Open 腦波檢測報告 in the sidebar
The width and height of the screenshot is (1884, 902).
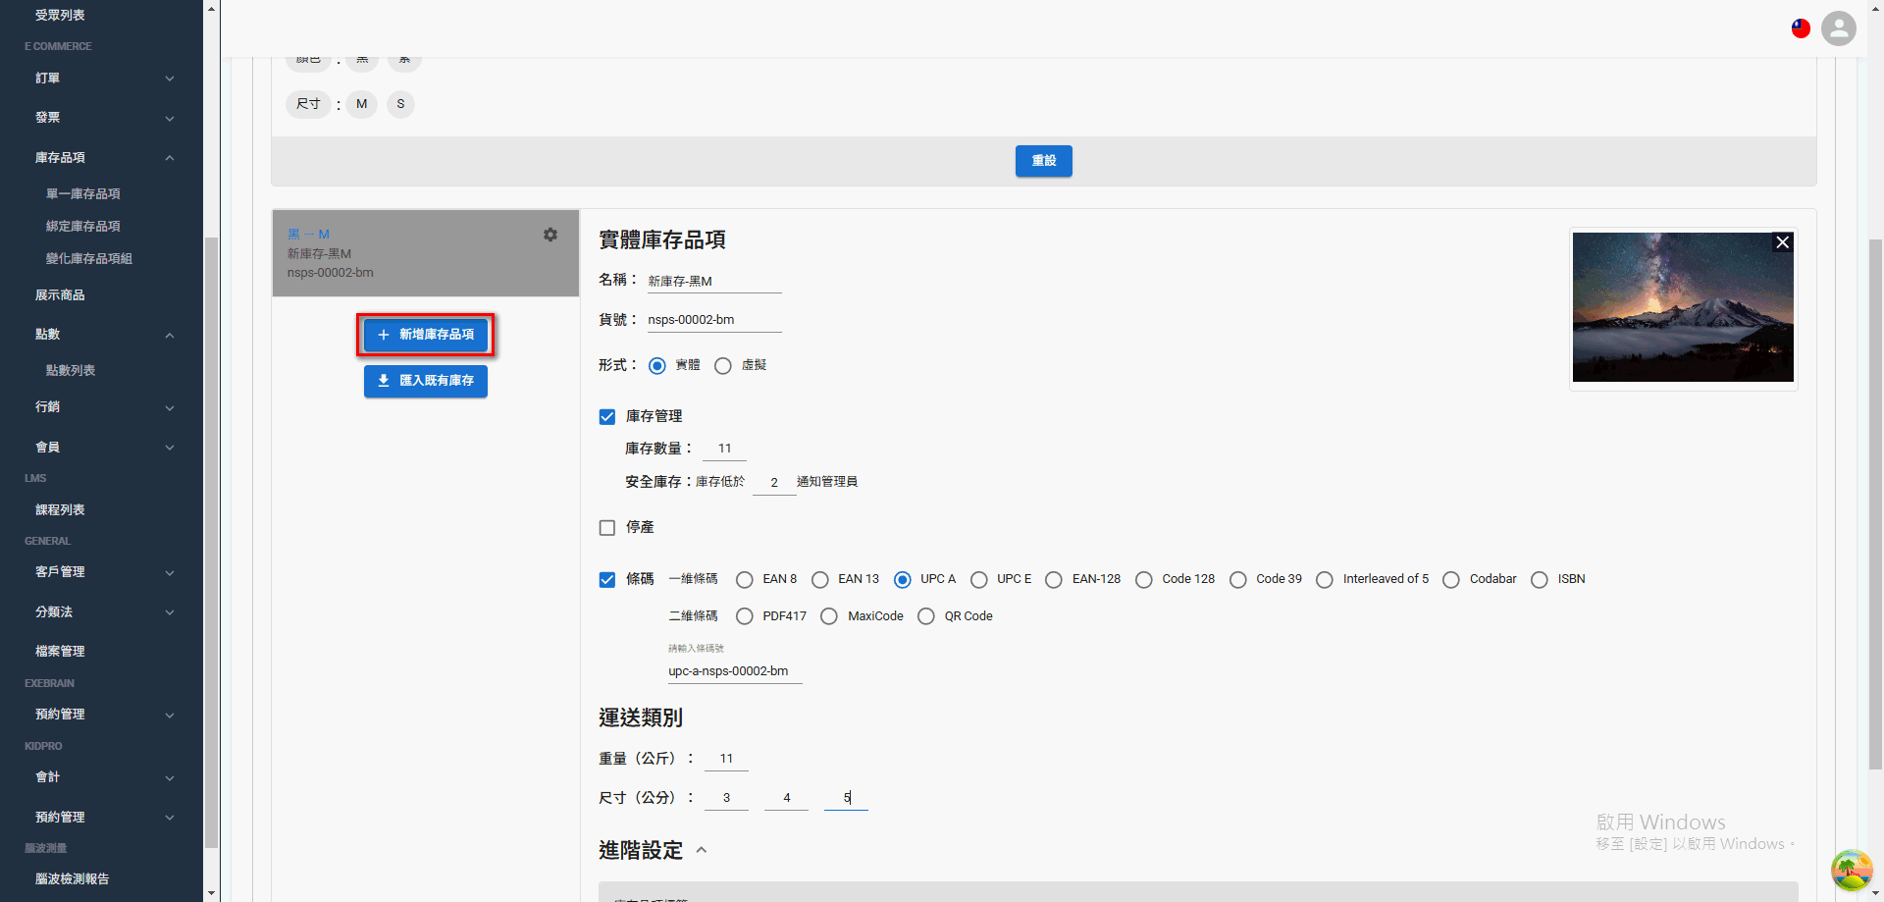tap(73, 879)
